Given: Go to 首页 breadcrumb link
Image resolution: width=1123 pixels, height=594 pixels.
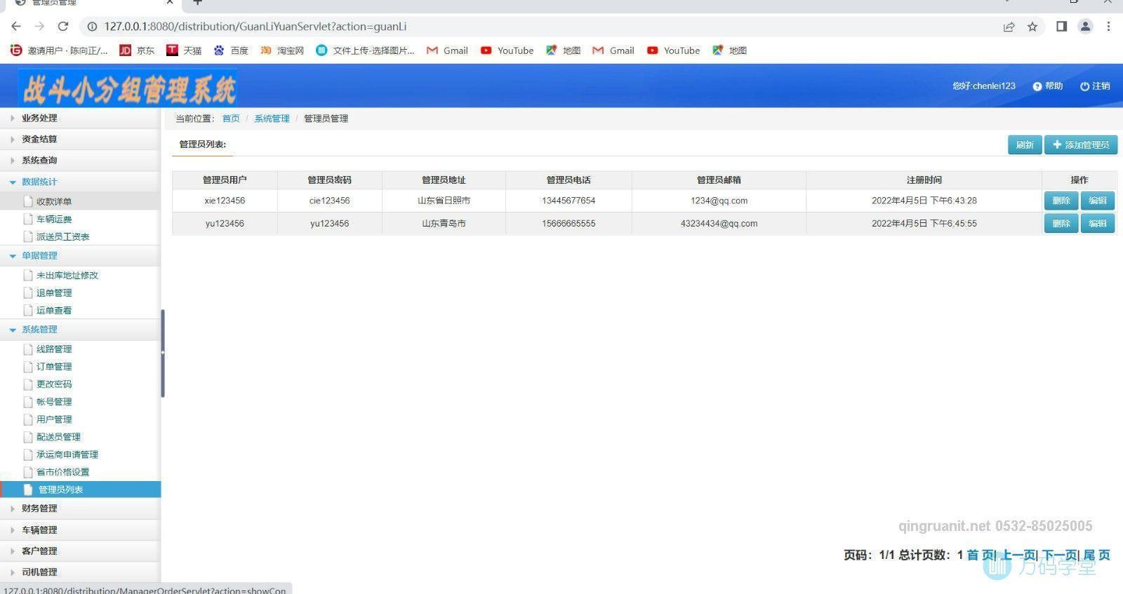Looking at the screenshot, I should pos(231,119).
